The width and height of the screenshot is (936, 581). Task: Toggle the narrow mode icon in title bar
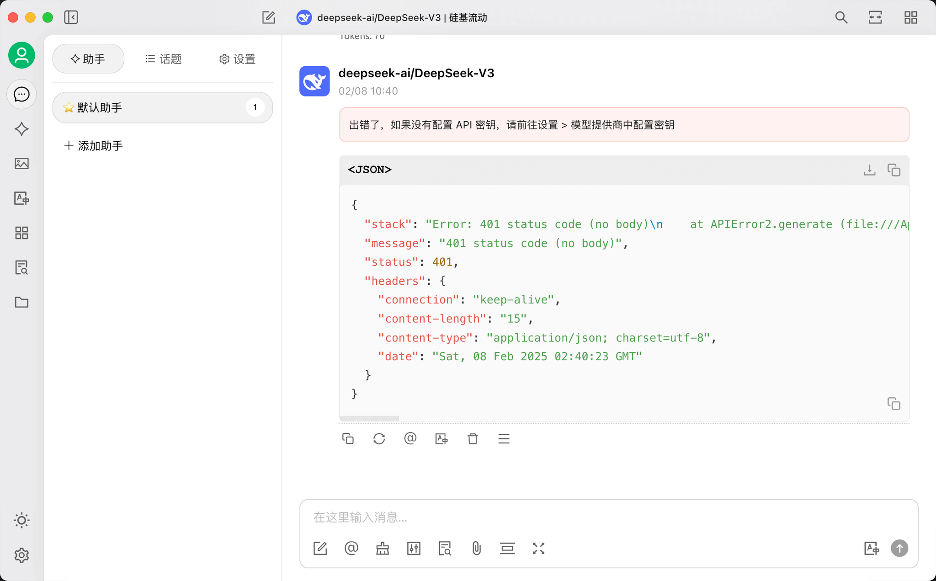(x=875, y=17)
